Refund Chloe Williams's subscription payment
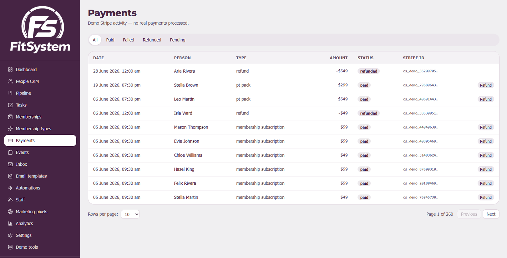This screenshot has width=507, height=258. 486,155
